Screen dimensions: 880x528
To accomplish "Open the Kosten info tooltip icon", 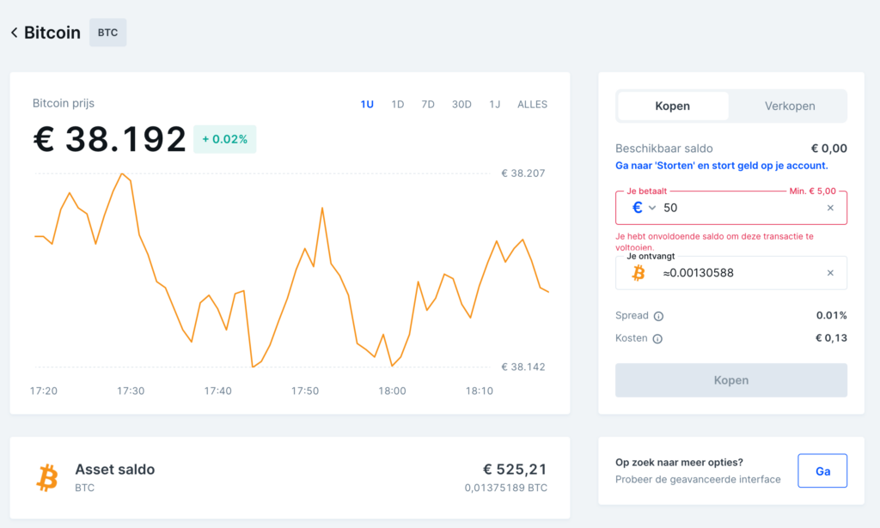I will [659, 338].
